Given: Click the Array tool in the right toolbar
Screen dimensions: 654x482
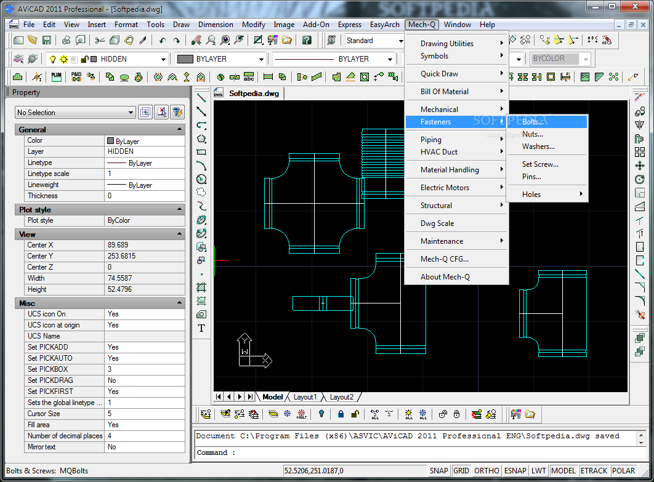Looking at the screenshot, I should pos(639,152).
